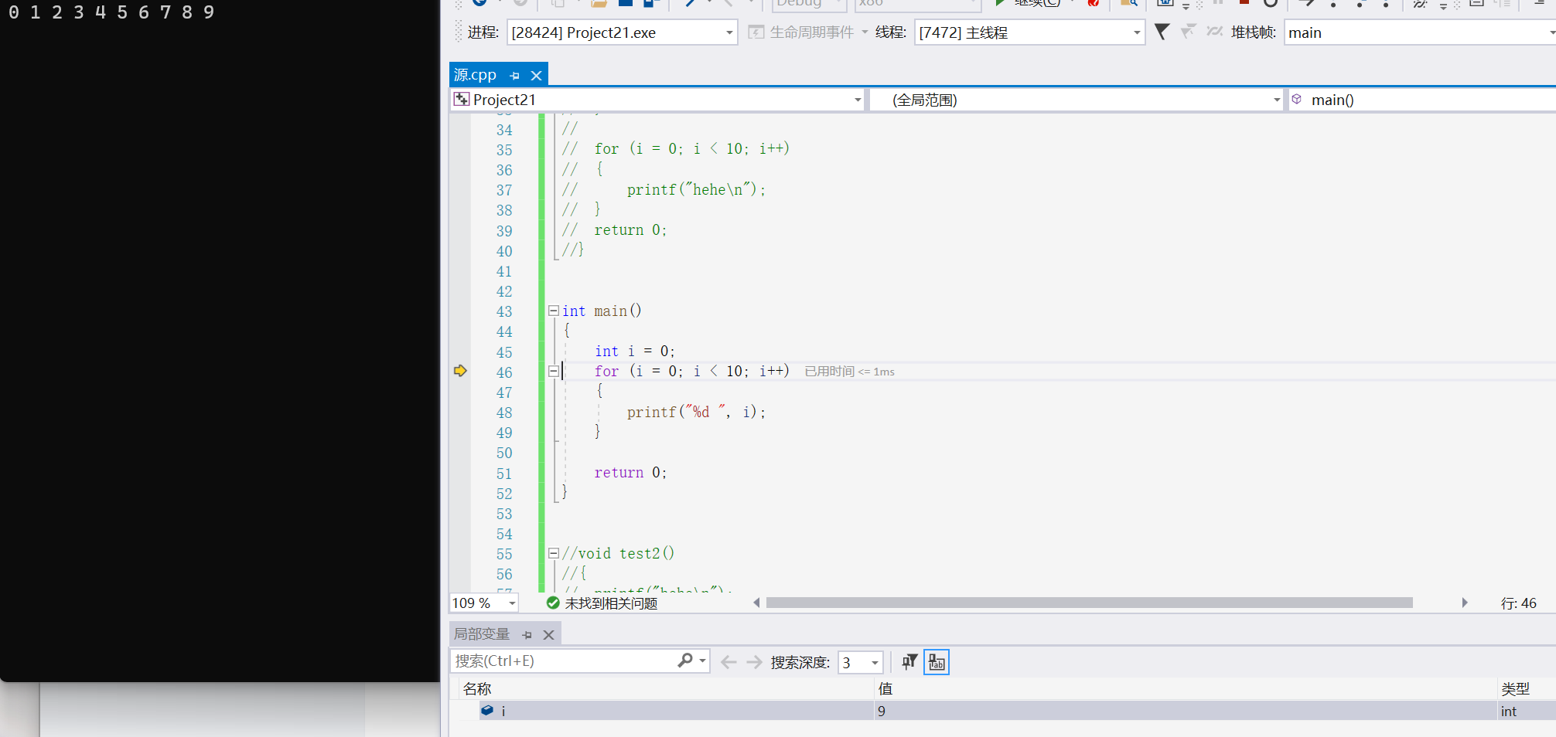Switch to the 局部变量 locals tab
1556x737 pixels.
[482, 634]
